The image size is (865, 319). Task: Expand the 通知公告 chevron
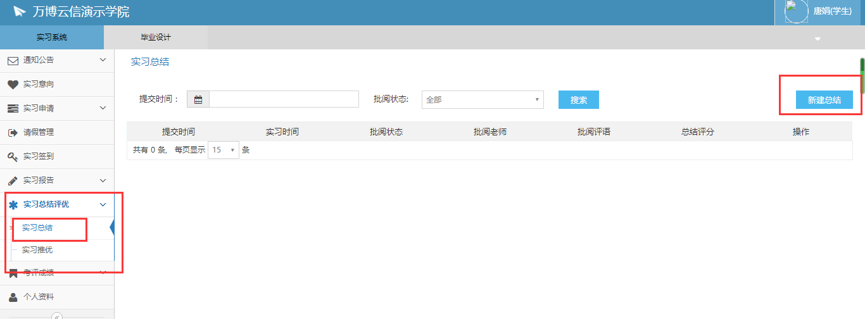point(103,60)
